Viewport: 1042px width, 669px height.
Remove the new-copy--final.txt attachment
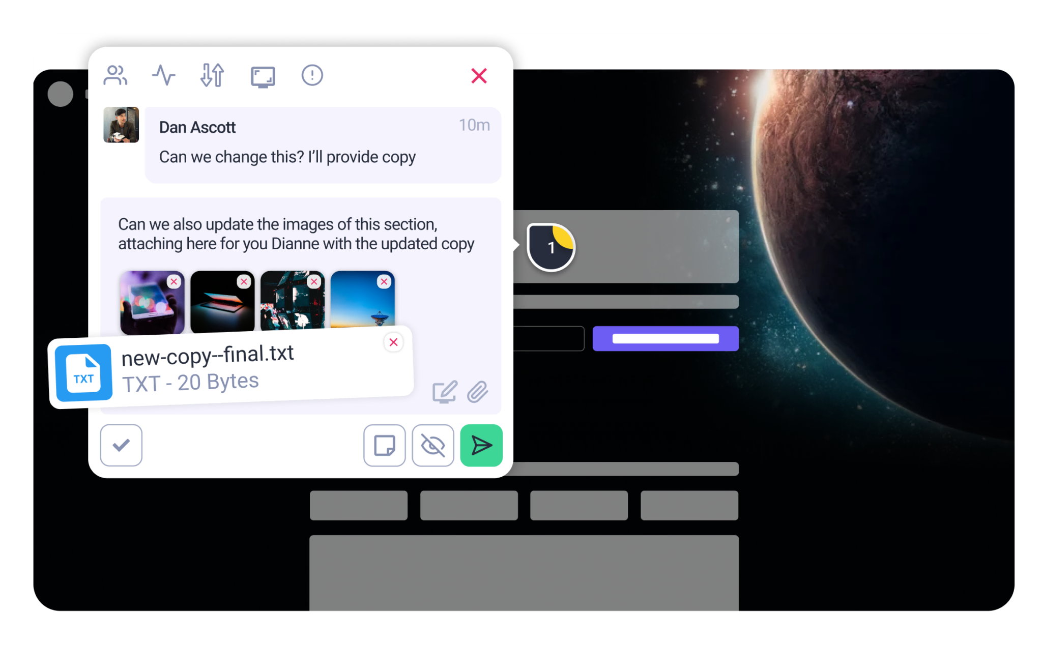[x=393, y=342]
